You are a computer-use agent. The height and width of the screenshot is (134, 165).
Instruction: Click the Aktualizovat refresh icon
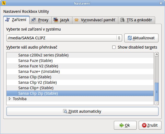pos(129,38)
